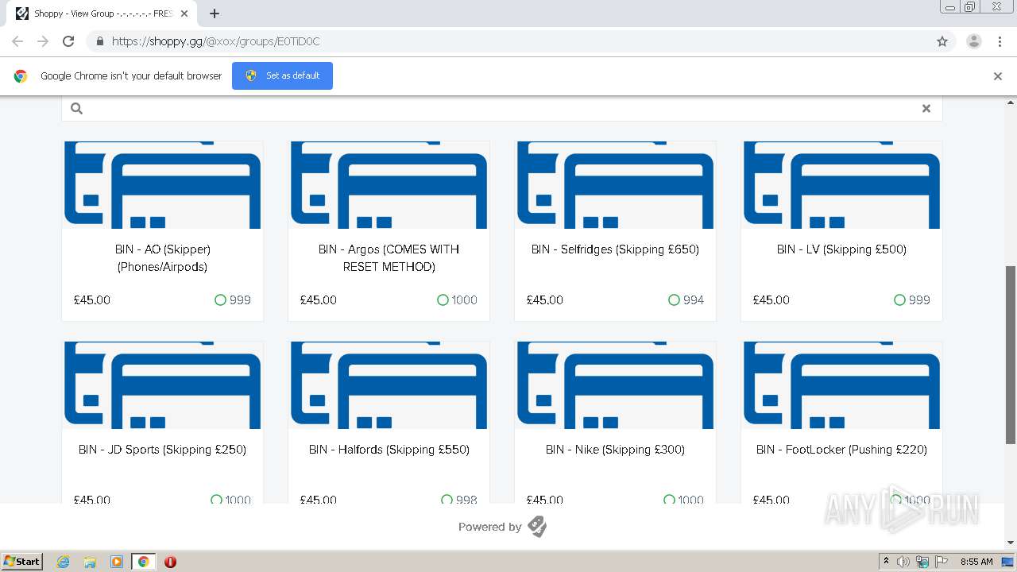Click the browser back arrow
The width and height of the screenshot is (1017, 572).
click(x=17, y=41)
